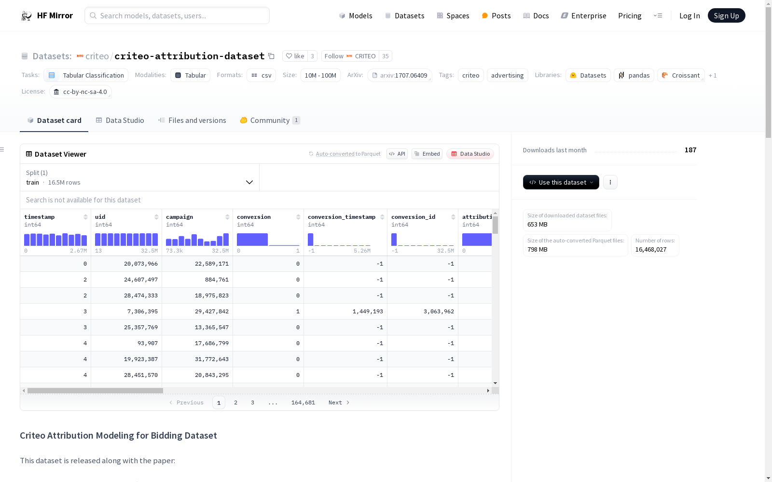772x482 pixels.
Task: Click the campaign column histogram
Action: coord(197,240)
